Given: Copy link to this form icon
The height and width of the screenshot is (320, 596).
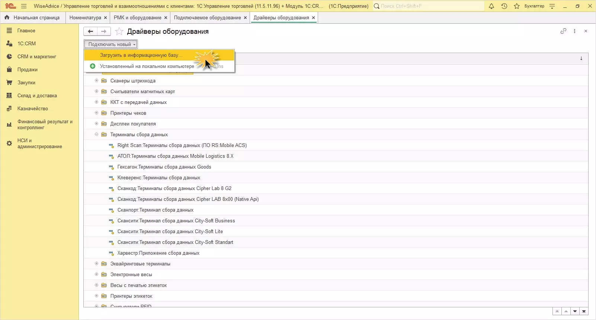Looking at the screenshot, I should click(563, 31).
